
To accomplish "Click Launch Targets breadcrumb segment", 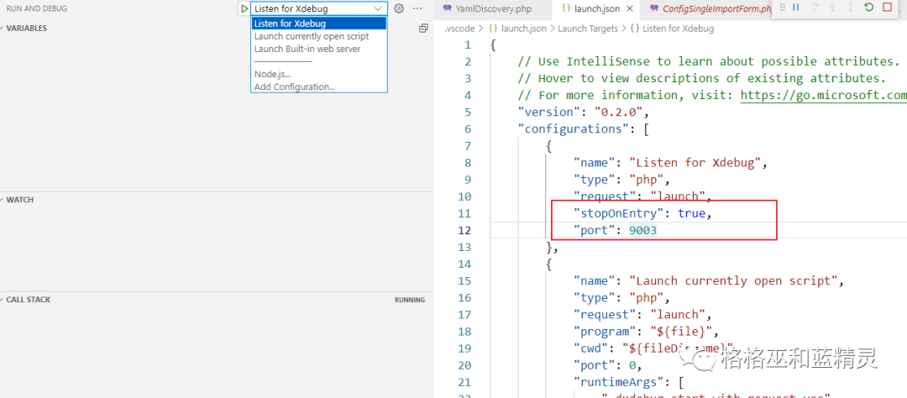I will [588, 29].
